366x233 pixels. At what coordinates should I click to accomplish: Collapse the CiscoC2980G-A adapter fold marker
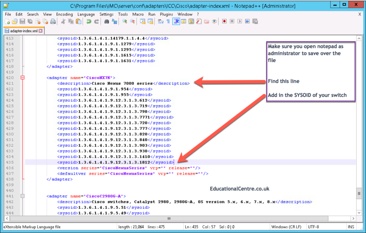[x=22, y=196]
